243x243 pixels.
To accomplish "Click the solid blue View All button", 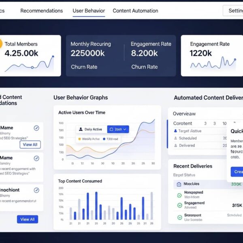I will [x=28, y=219].
